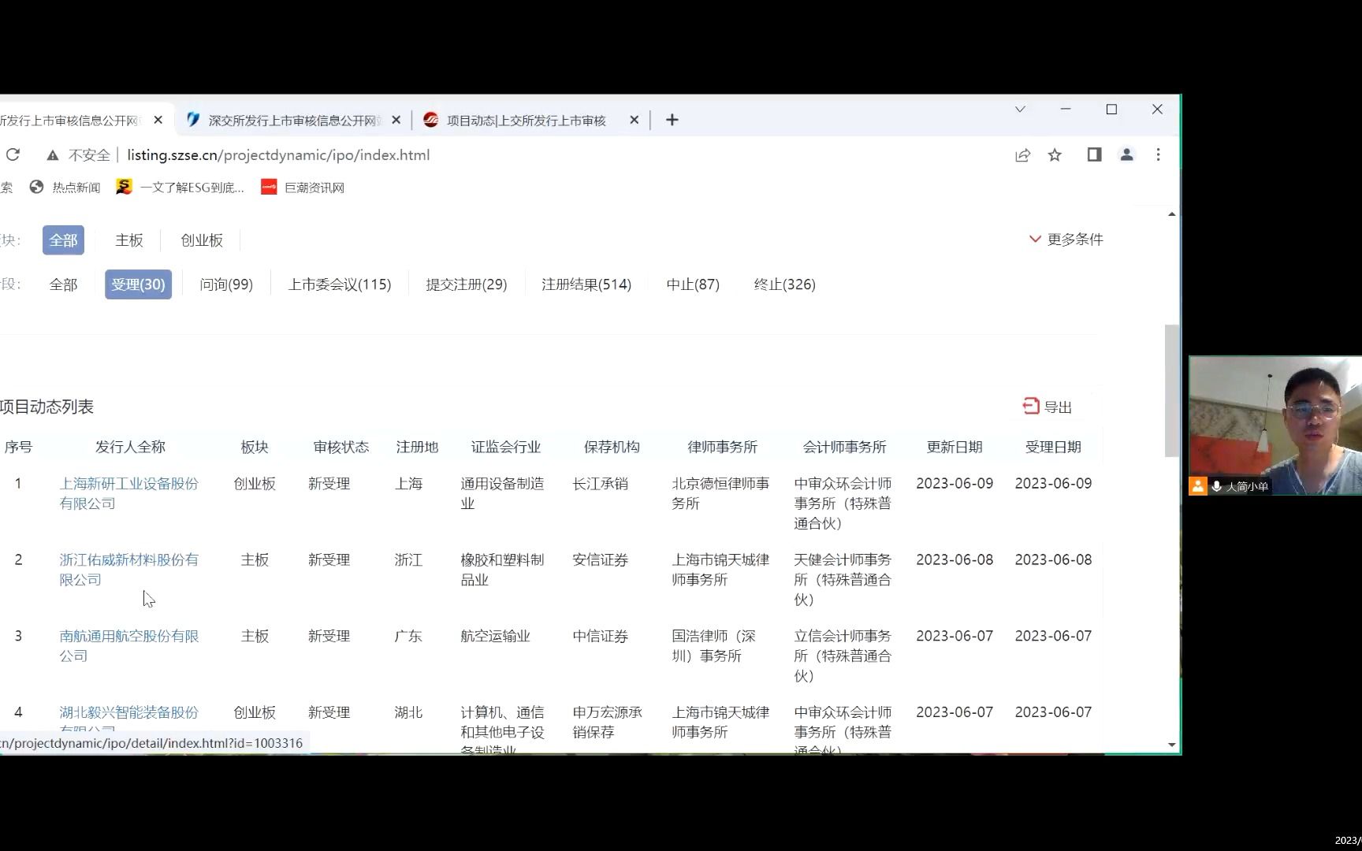Click the presenter webcam thumbnail
The width and height of the screenshot is (1362, 851).
[1276, 425]
